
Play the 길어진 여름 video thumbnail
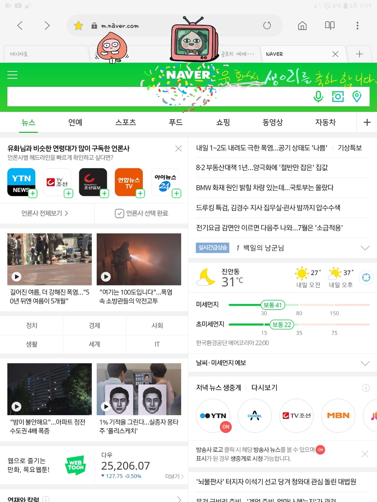tap(50, 259)
